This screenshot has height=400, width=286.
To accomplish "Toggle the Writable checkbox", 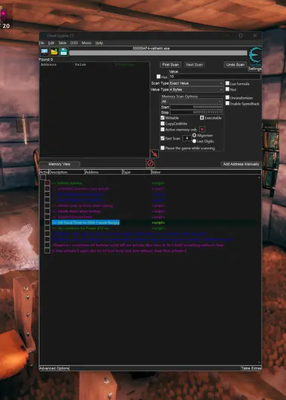I will (163, 117).
